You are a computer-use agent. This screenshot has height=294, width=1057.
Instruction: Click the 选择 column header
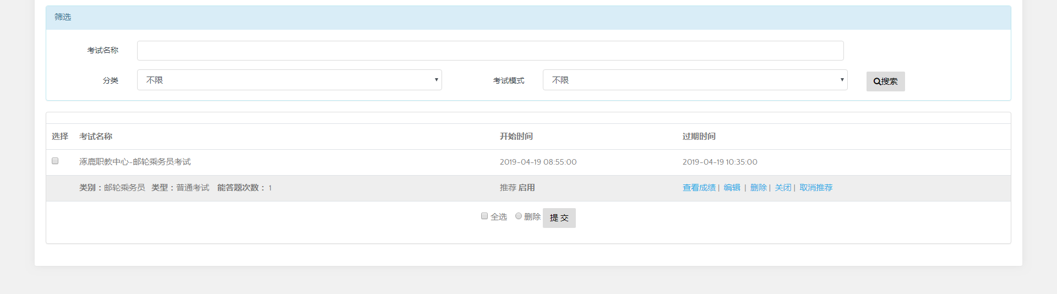60,137
